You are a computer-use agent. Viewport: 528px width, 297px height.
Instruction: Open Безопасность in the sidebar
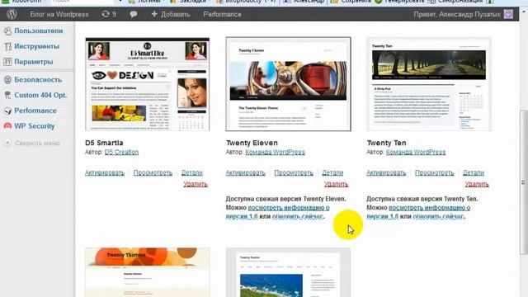point(38,80)
